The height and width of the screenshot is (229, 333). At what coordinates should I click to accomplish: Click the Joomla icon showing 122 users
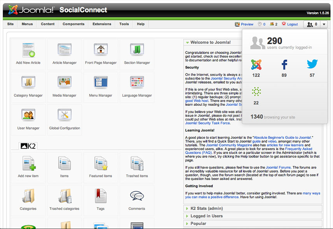coord(256,65)
